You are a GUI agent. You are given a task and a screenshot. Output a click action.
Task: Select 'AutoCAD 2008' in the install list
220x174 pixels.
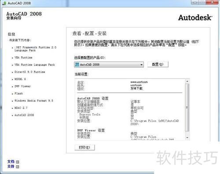pos(24,115)
